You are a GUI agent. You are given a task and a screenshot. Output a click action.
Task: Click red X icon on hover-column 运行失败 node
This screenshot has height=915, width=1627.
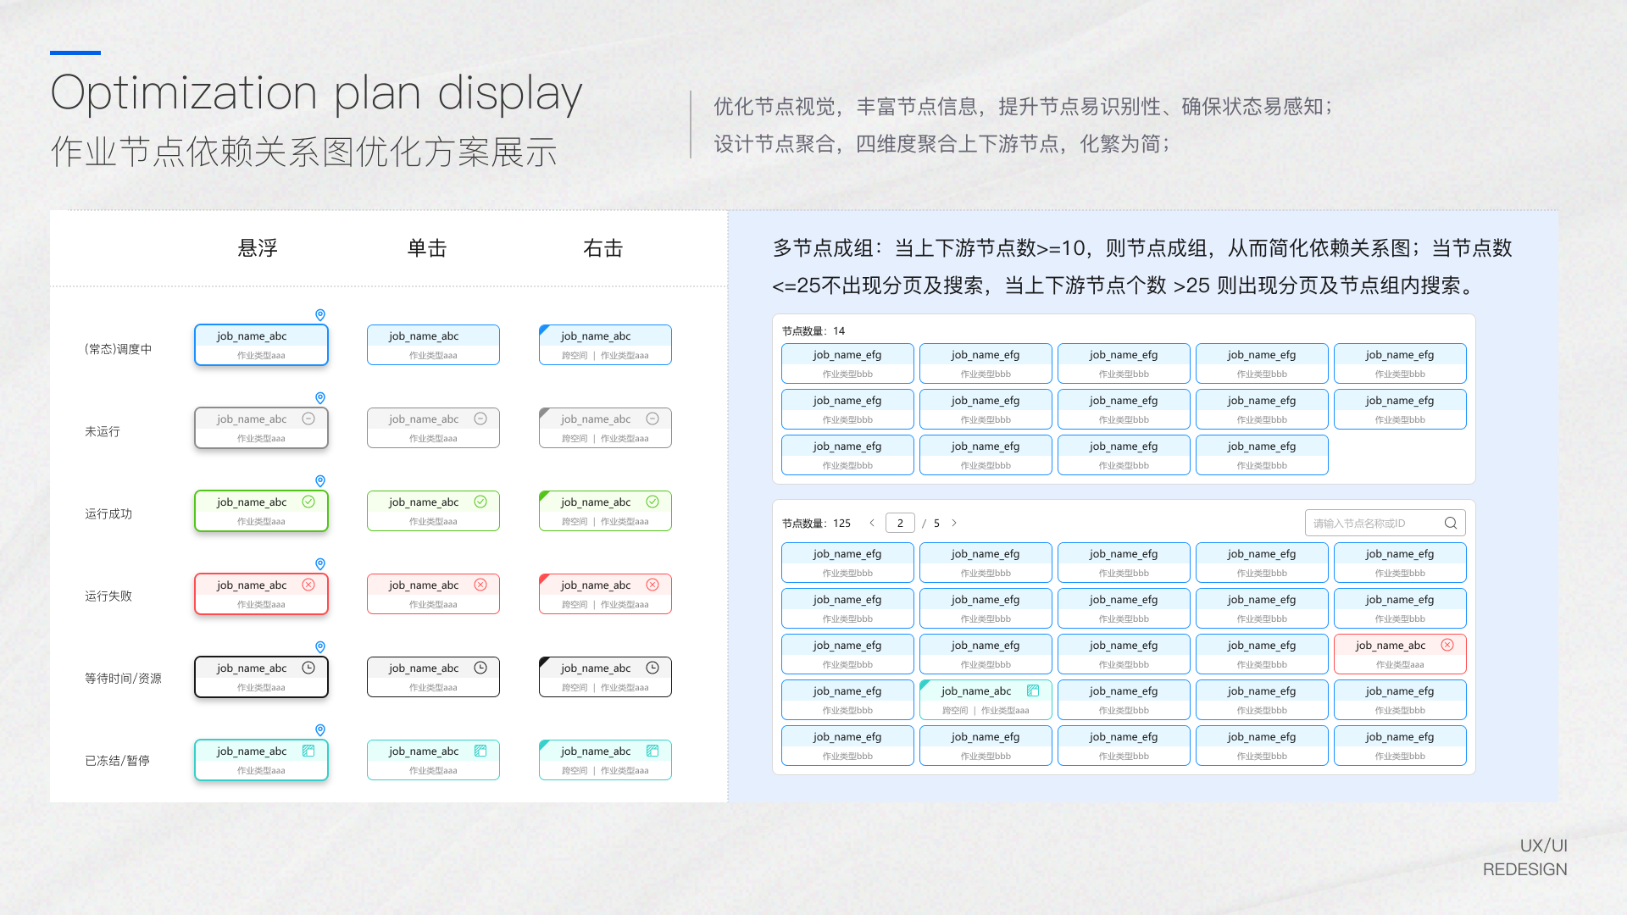[x=308, y=585]
